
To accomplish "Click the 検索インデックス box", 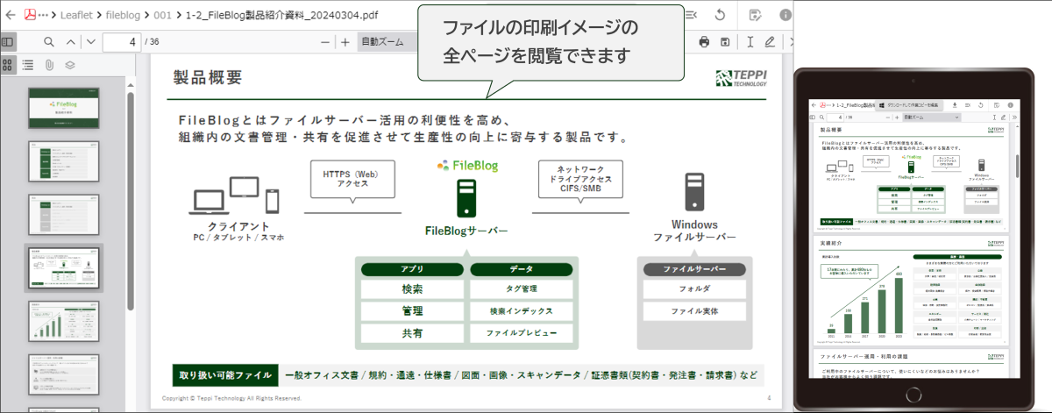I will (x=522, y=310).
